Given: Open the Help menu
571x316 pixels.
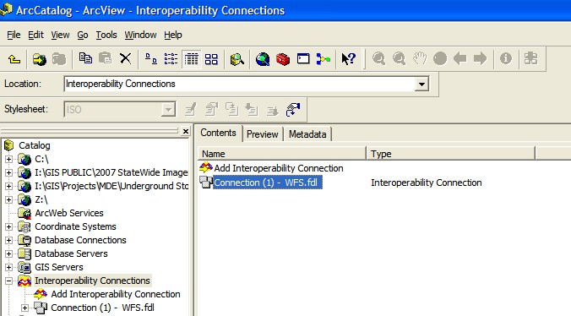Looking at the screenshot, I should click(x=172, y=35).
